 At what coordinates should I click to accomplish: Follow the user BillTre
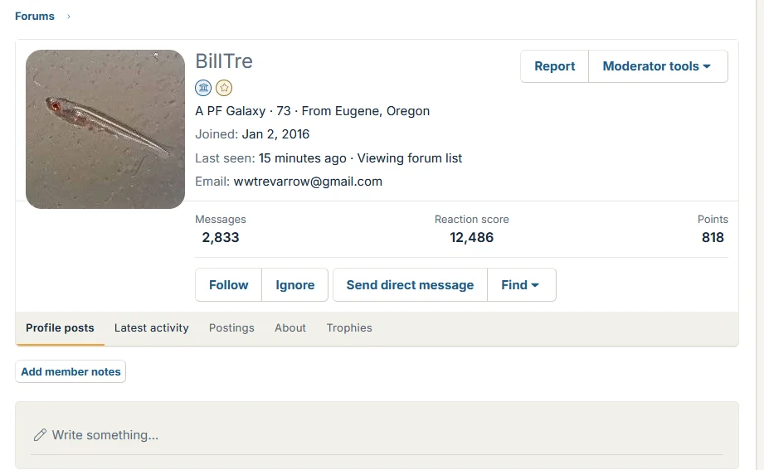pyautogui.click(x=228, y=285)
